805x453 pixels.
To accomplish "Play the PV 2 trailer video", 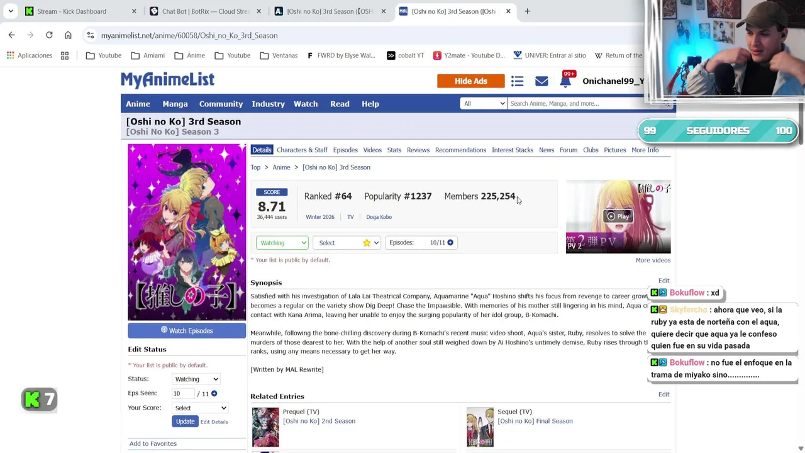I will coord(618,216).
